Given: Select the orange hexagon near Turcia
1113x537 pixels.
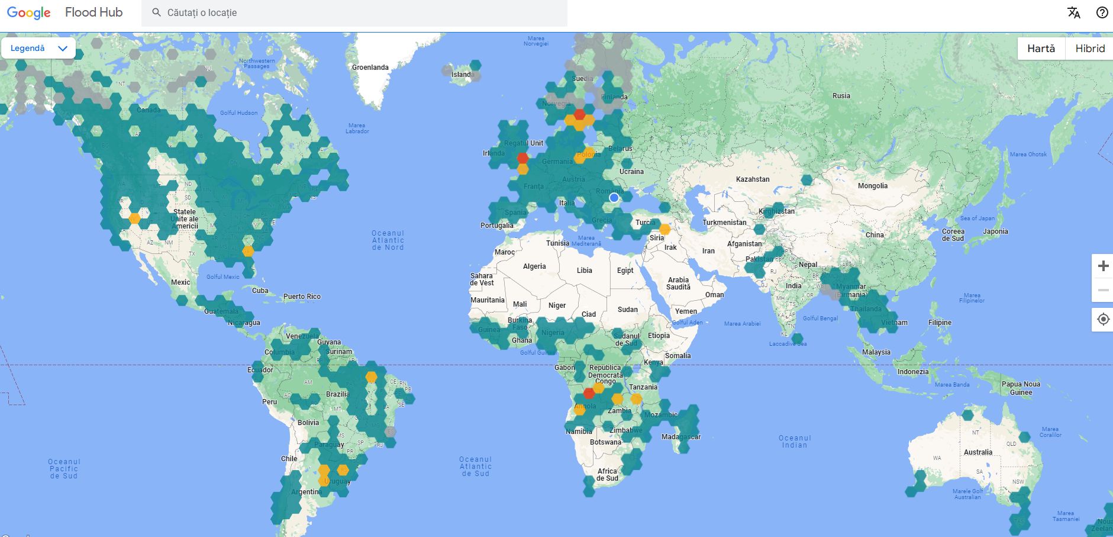Looking at the screenshot, I should (x=664, y=229).
